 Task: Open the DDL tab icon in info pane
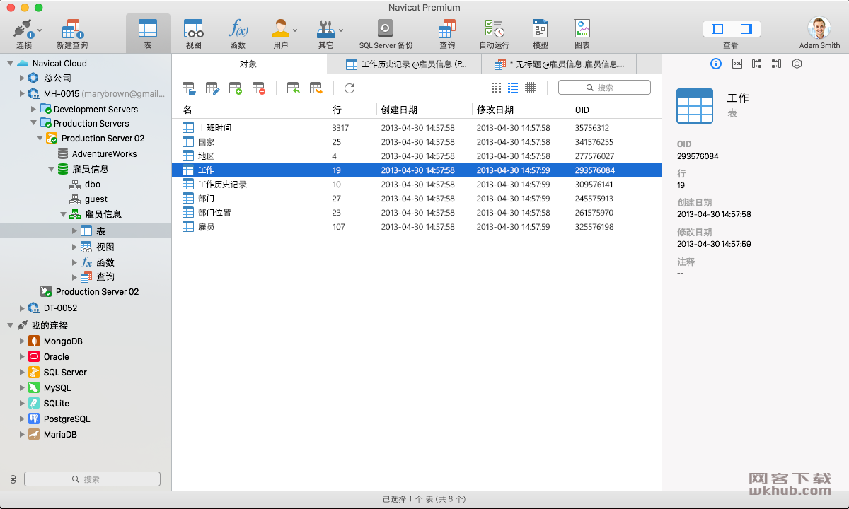coord(737,64)
